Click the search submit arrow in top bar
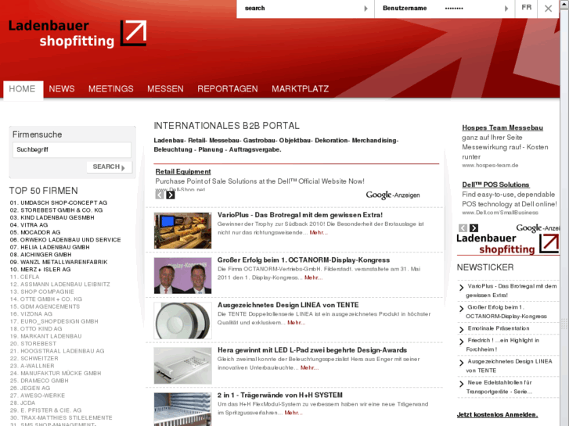This screenshot has height=426, width=569. (x=366, y=9)
